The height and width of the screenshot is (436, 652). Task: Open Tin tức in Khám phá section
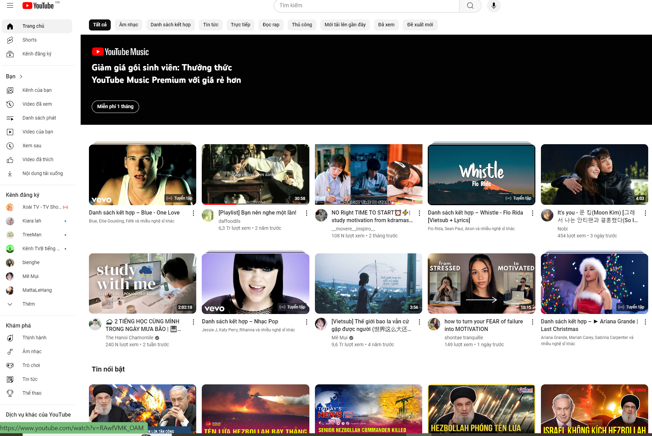[37, 380]
